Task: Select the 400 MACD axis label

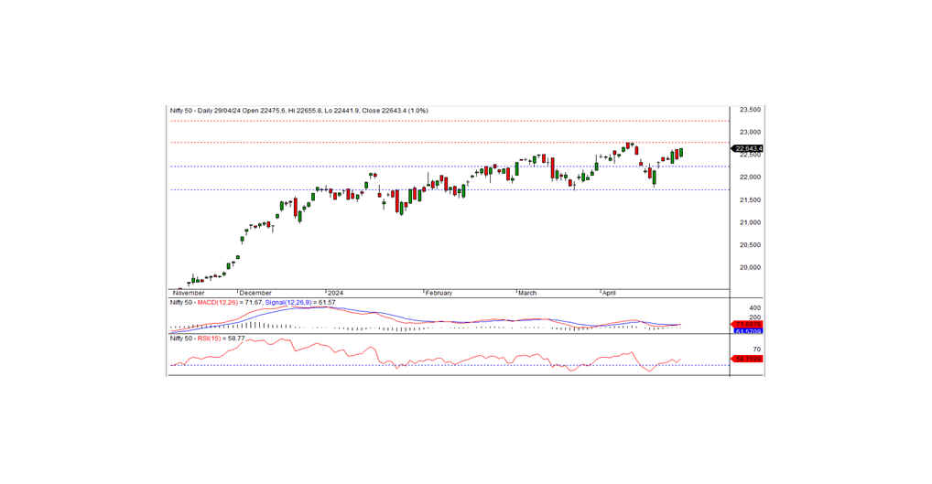Action: point(755,307)
